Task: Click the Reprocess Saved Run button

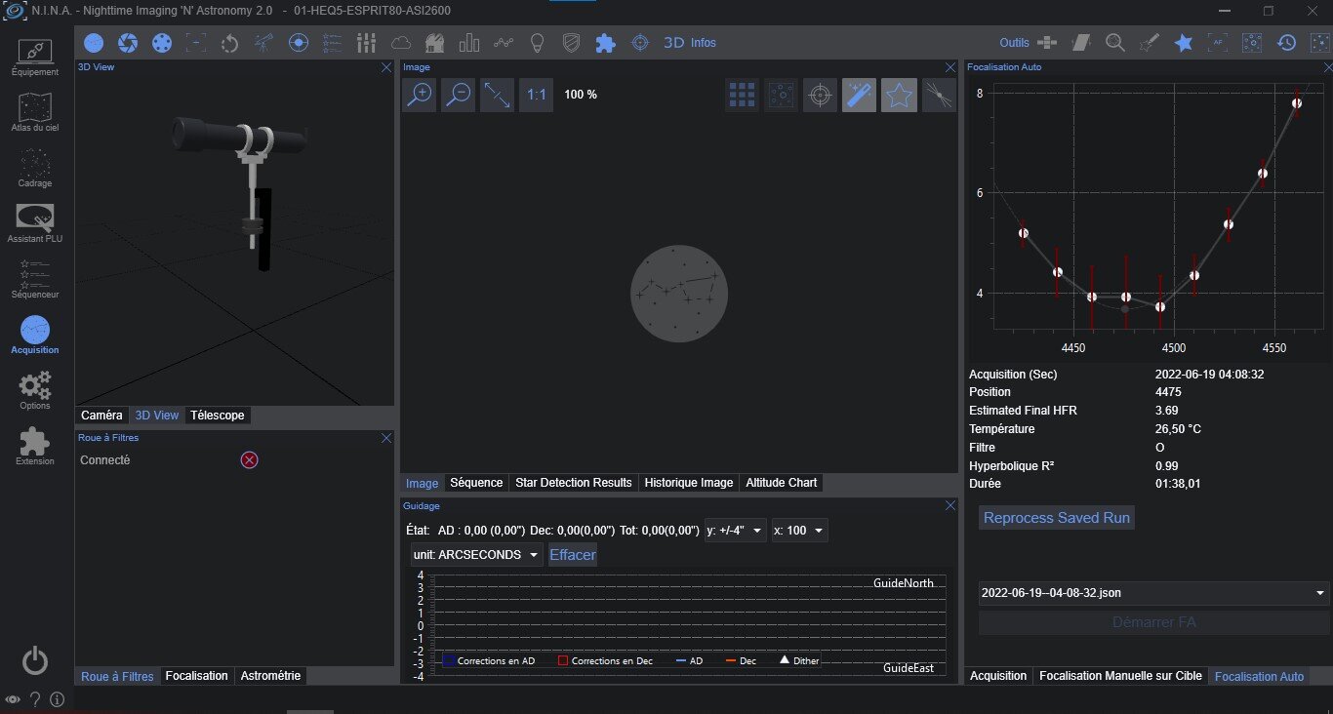Action: 1056,518
